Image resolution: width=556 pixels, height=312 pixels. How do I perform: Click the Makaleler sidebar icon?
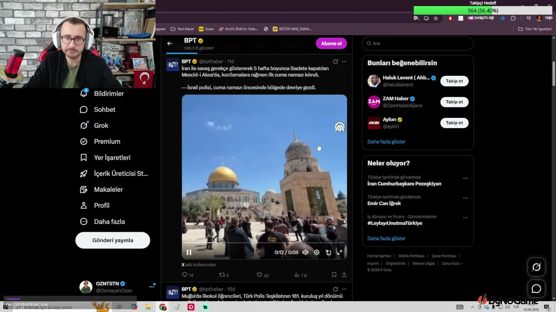pyautogui.click(x=84, y=189)
